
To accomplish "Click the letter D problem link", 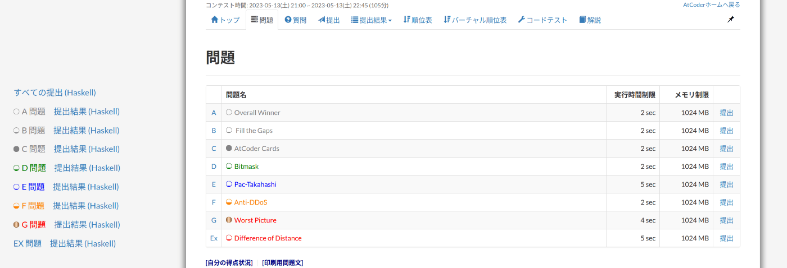I will (x=214, y=167).
